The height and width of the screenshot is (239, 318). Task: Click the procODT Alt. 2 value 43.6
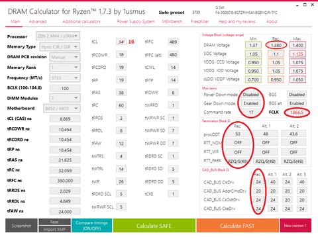pos(293,134)
